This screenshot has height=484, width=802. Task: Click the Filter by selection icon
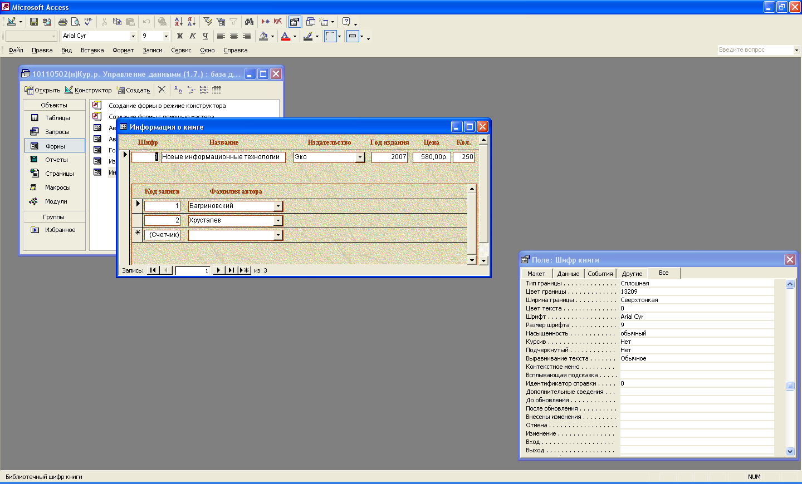208,22
